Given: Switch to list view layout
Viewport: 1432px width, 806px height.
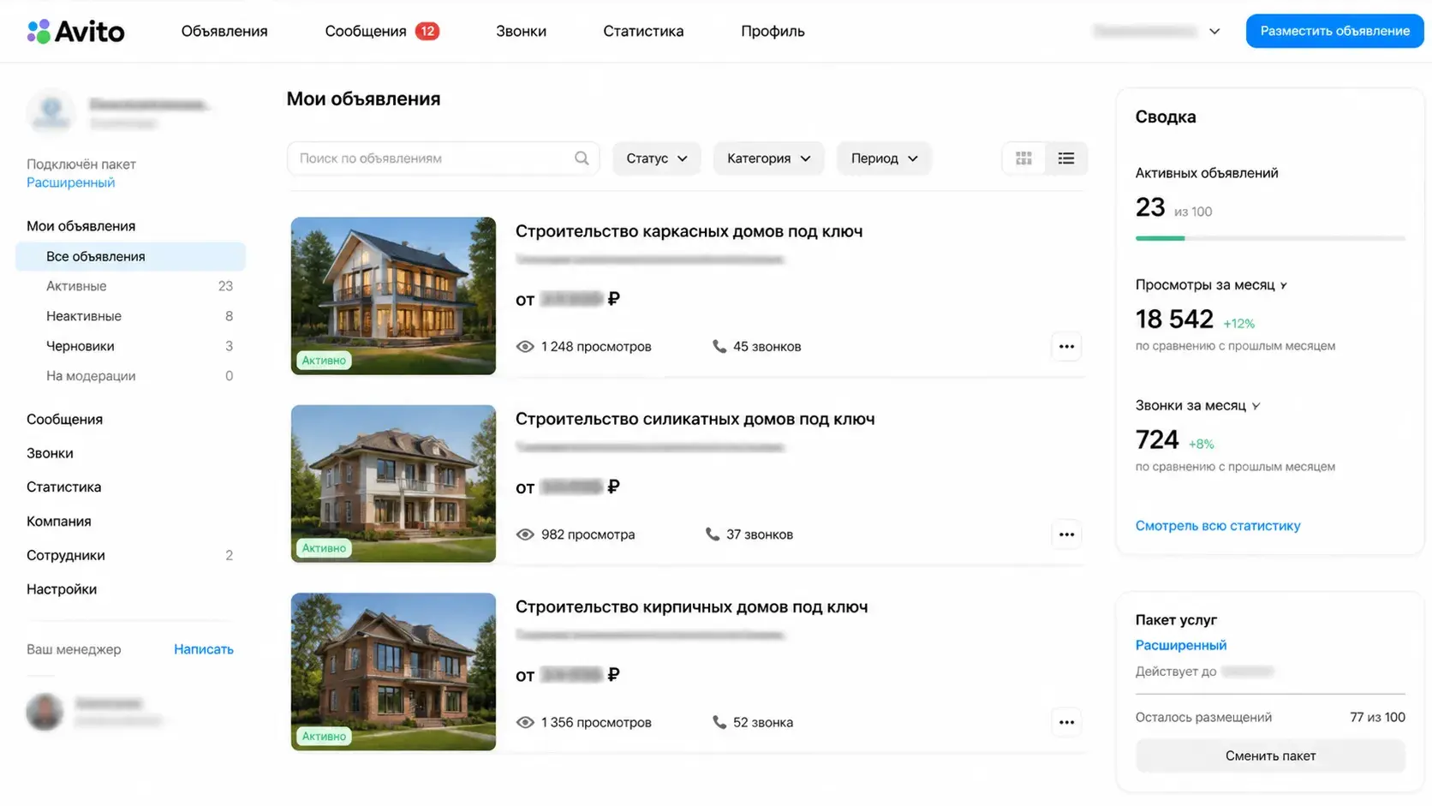Looking at the screenshot, I should (1066, 158).
